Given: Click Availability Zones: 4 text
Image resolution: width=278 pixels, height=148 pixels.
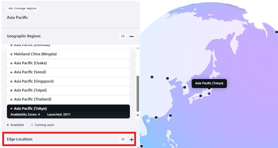Looking at the screenshot, I should (25, 115).
